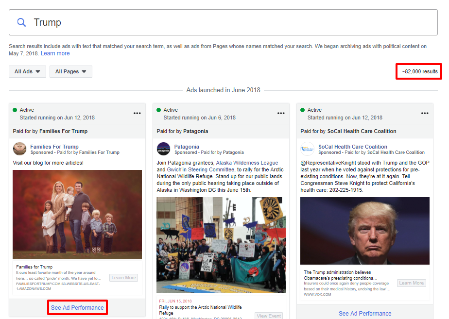This screenshot has height=319, width=449.
Task: Open the All Pages dropdown
Action: click(x=71, y=71)
